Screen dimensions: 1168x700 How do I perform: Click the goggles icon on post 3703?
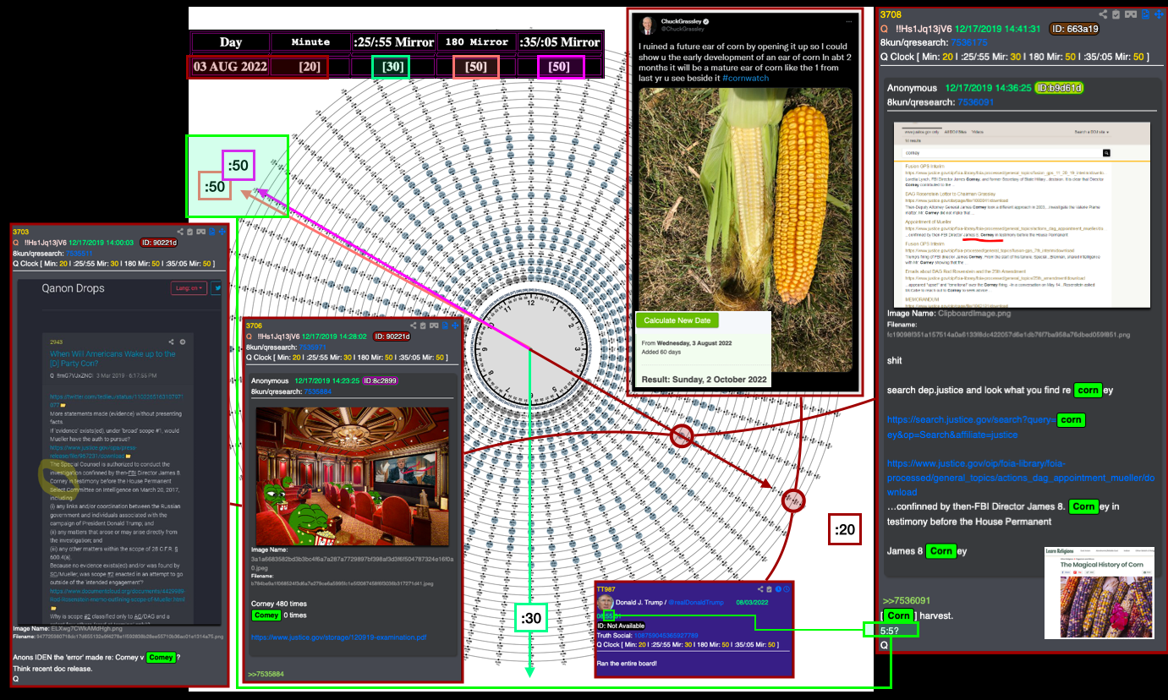pos(200,232)
